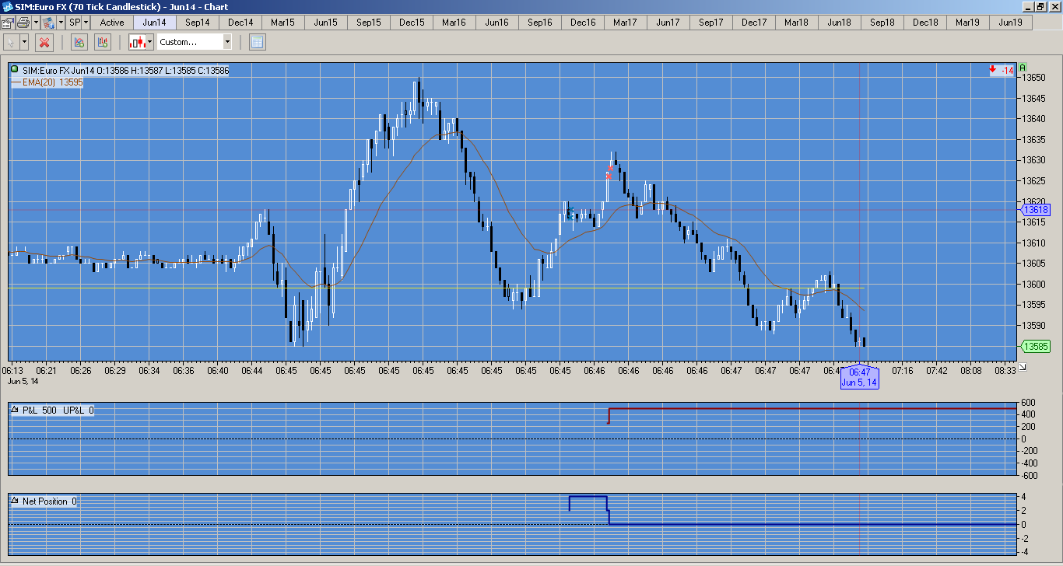Select the Mar15 contract tab
Image resolution: width=1063 pixels, height=566 pixels.
[x=283, y=23]
